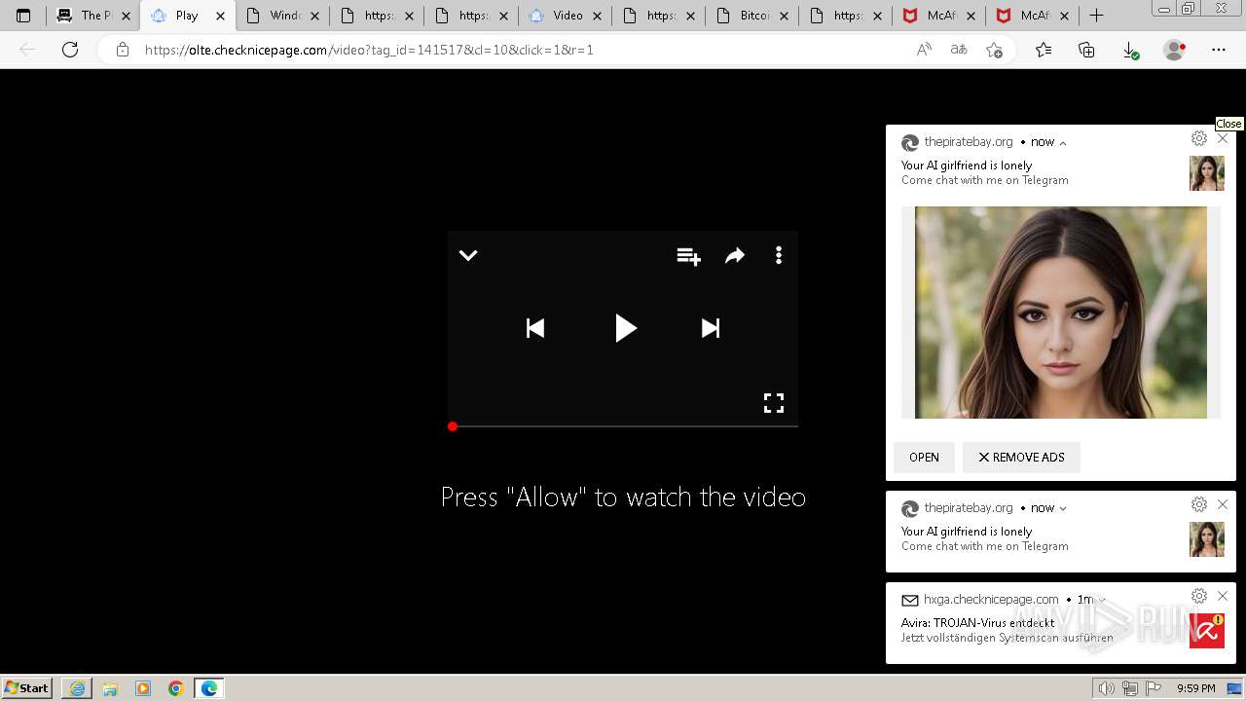Launch Internet Explorer from taskbar
This screenshot has width=1246, height=701.
point(77,688)
